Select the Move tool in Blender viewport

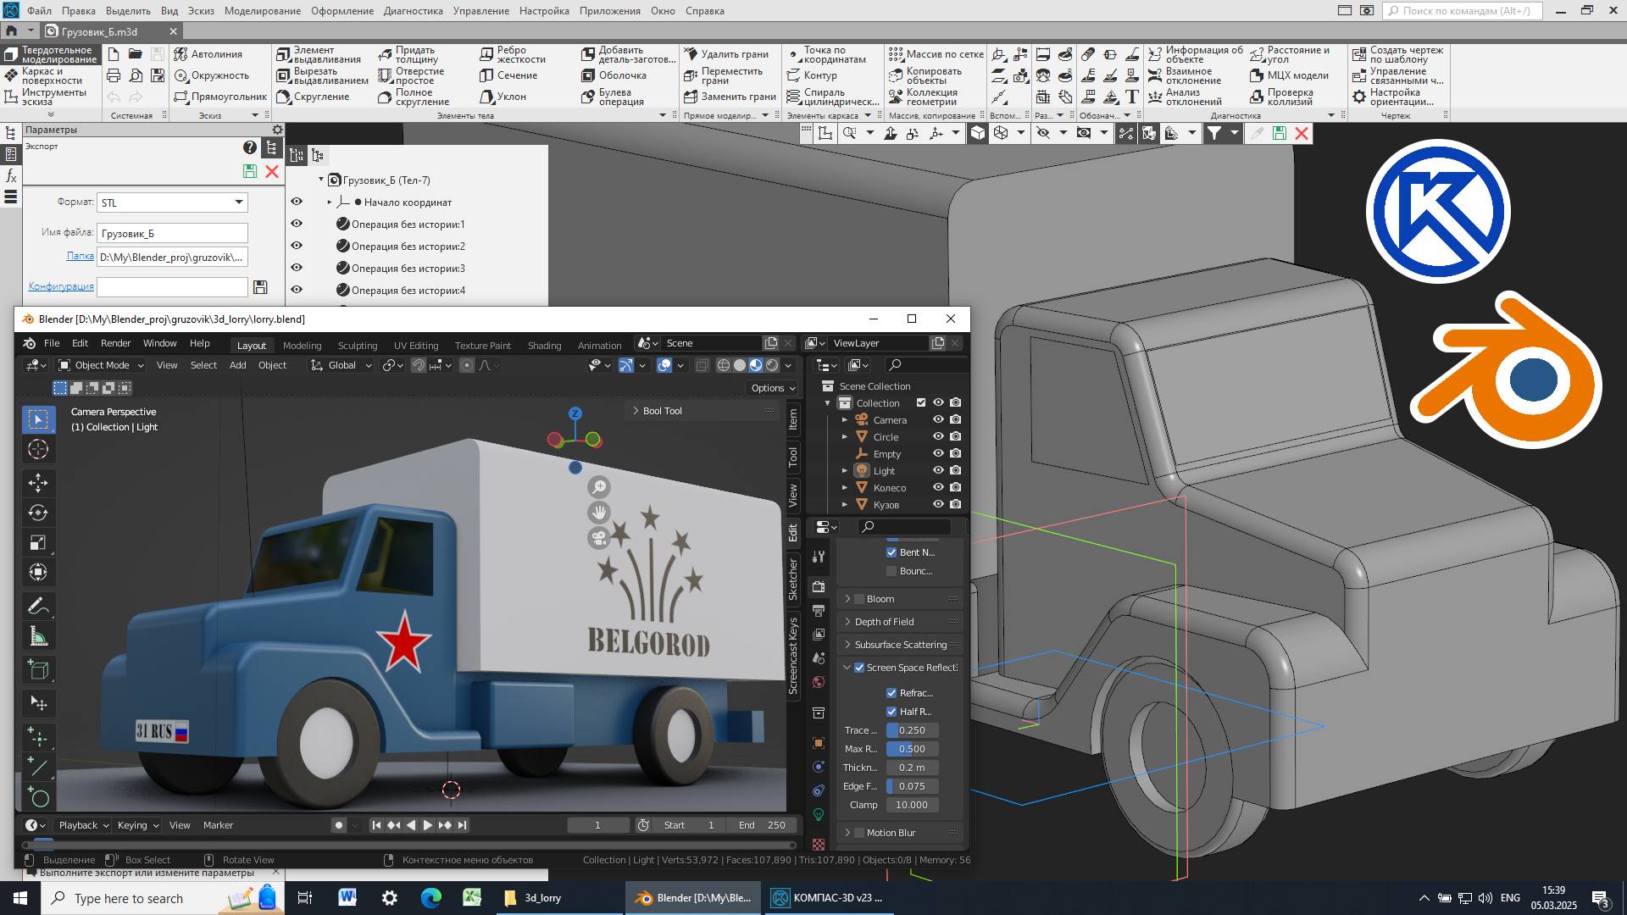click(38, 483)
